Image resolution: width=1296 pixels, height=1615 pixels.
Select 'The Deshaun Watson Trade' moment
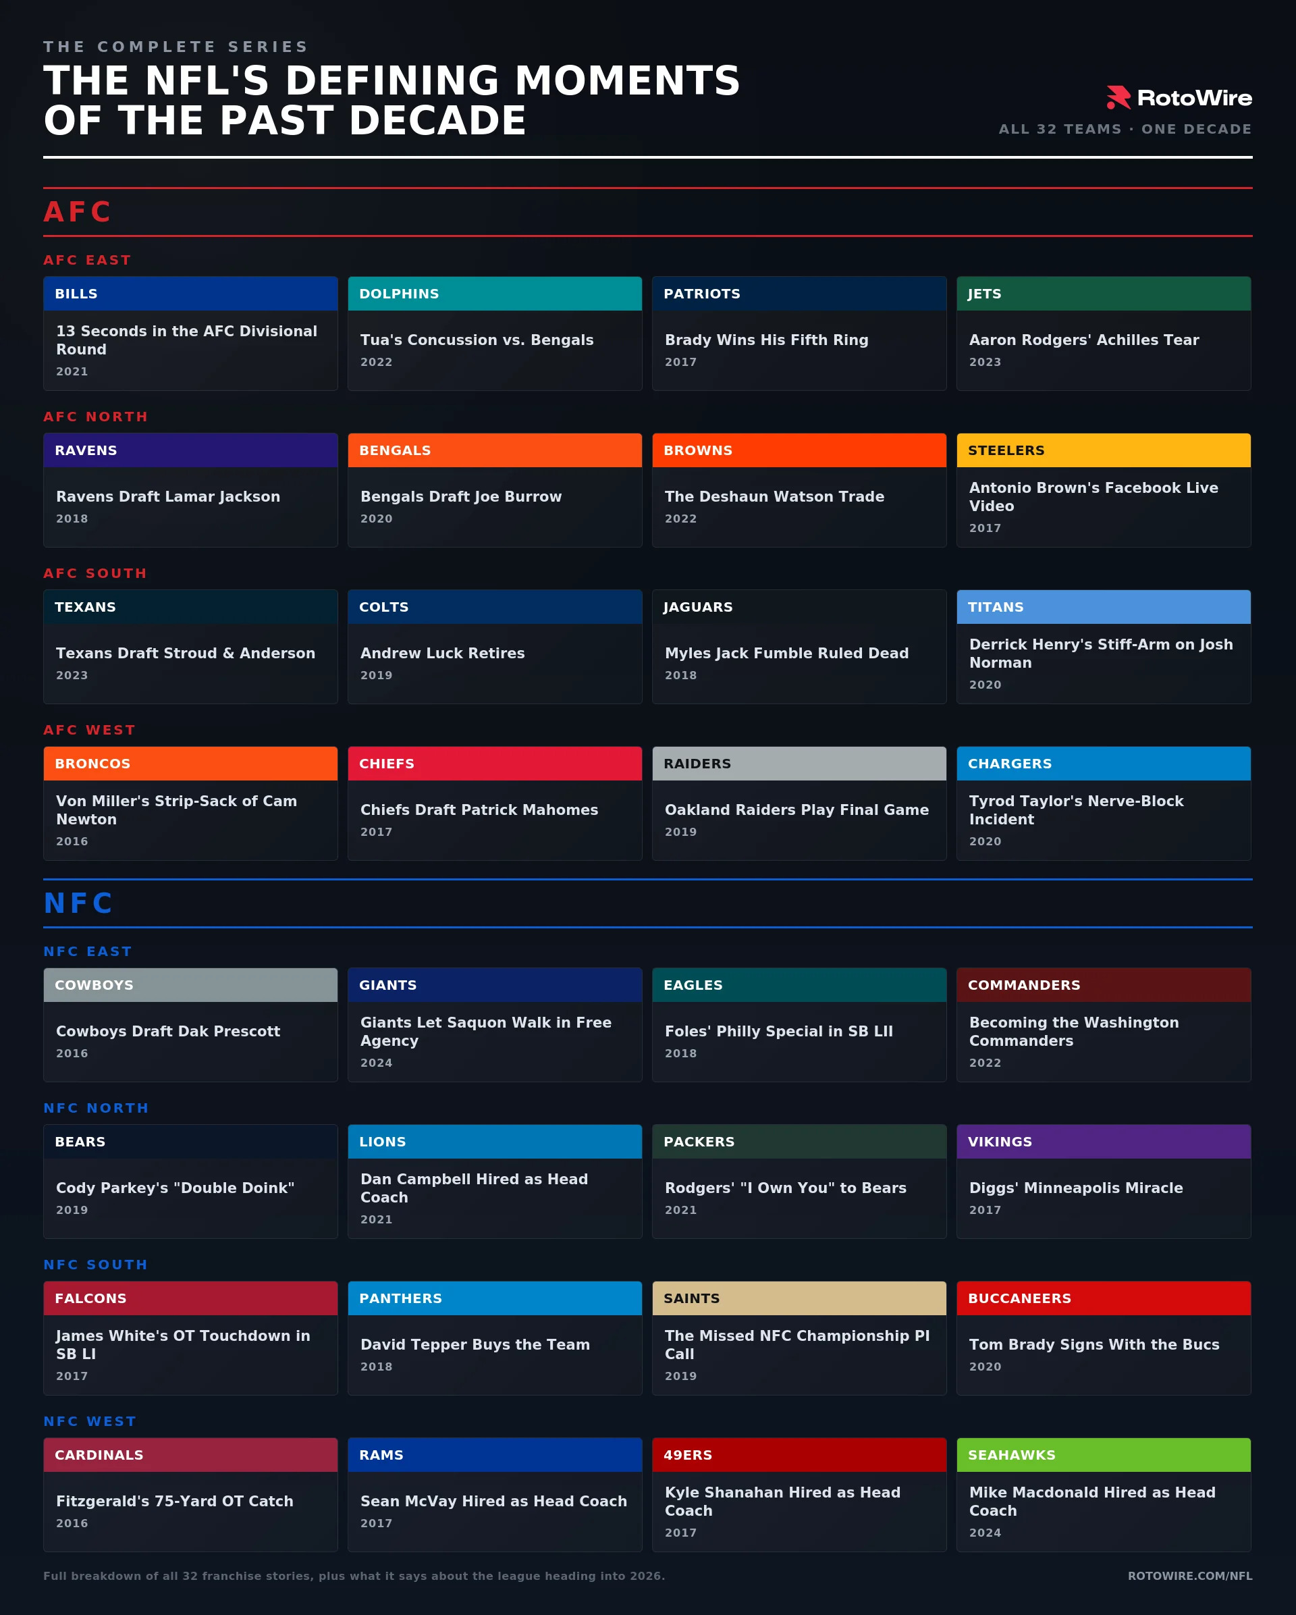(x=775, y=497)
